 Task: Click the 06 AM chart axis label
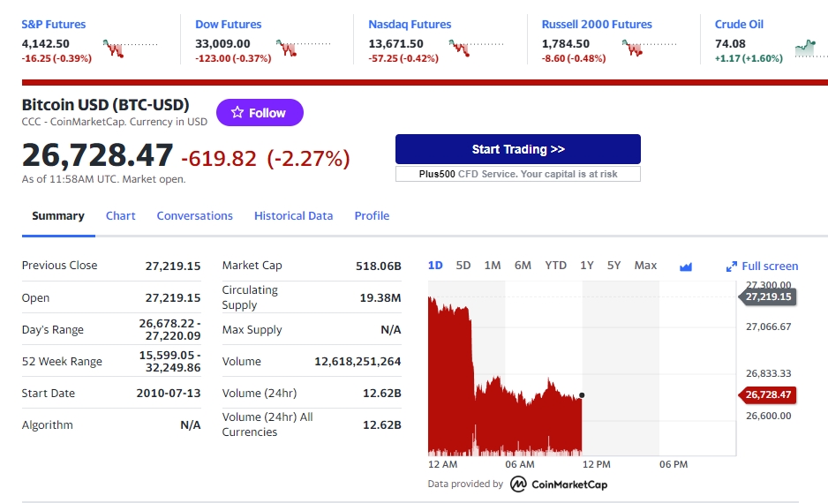(x=520, y=464)
